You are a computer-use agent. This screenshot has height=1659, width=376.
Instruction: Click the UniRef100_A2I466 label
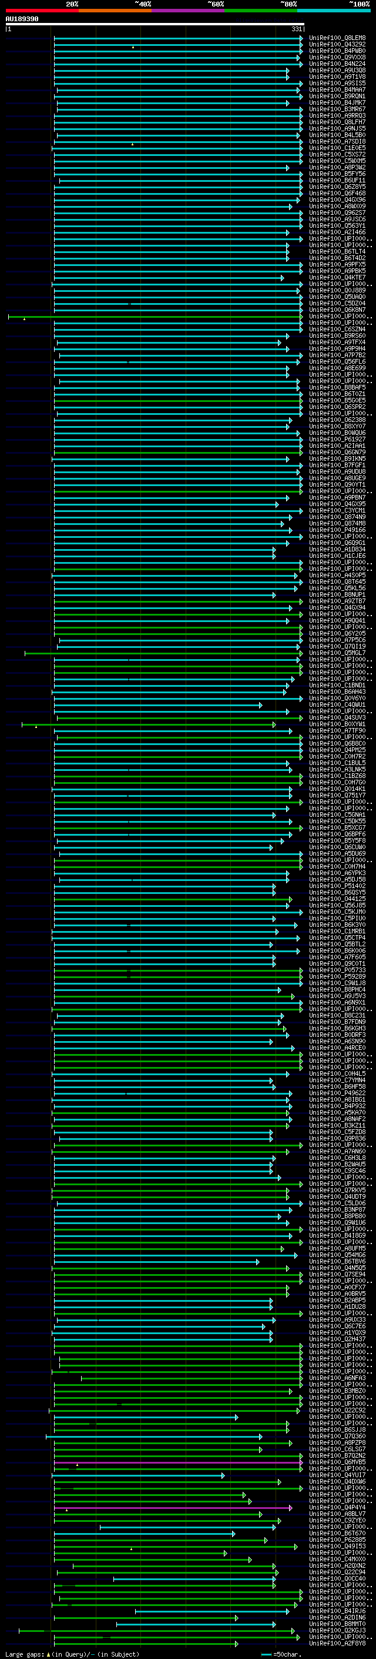(337, 232)
